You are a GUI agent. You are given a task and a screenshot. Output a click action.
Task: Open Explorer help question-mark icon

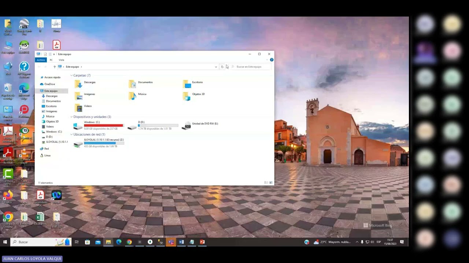(x=272, y=60)
